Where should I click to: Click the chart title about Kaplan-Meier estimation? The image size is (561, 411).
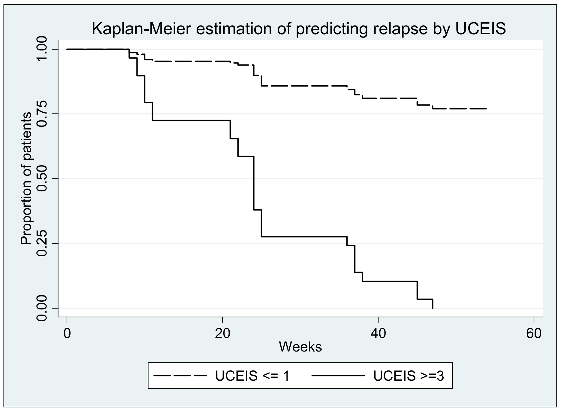point(299,29)
